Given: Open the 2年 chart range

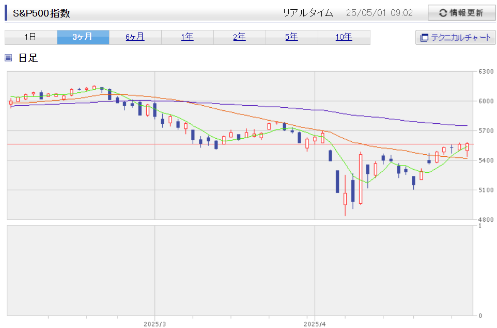Looking at the screenshot, I should (x=240, y=37).
